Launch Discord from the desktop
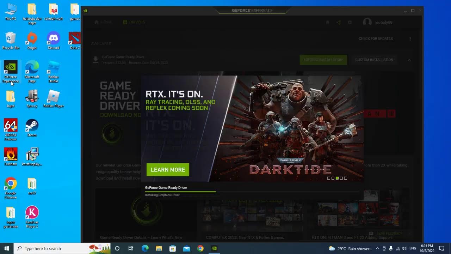The height and width of the screenshot is (254, 451). (x=54, y=41)
